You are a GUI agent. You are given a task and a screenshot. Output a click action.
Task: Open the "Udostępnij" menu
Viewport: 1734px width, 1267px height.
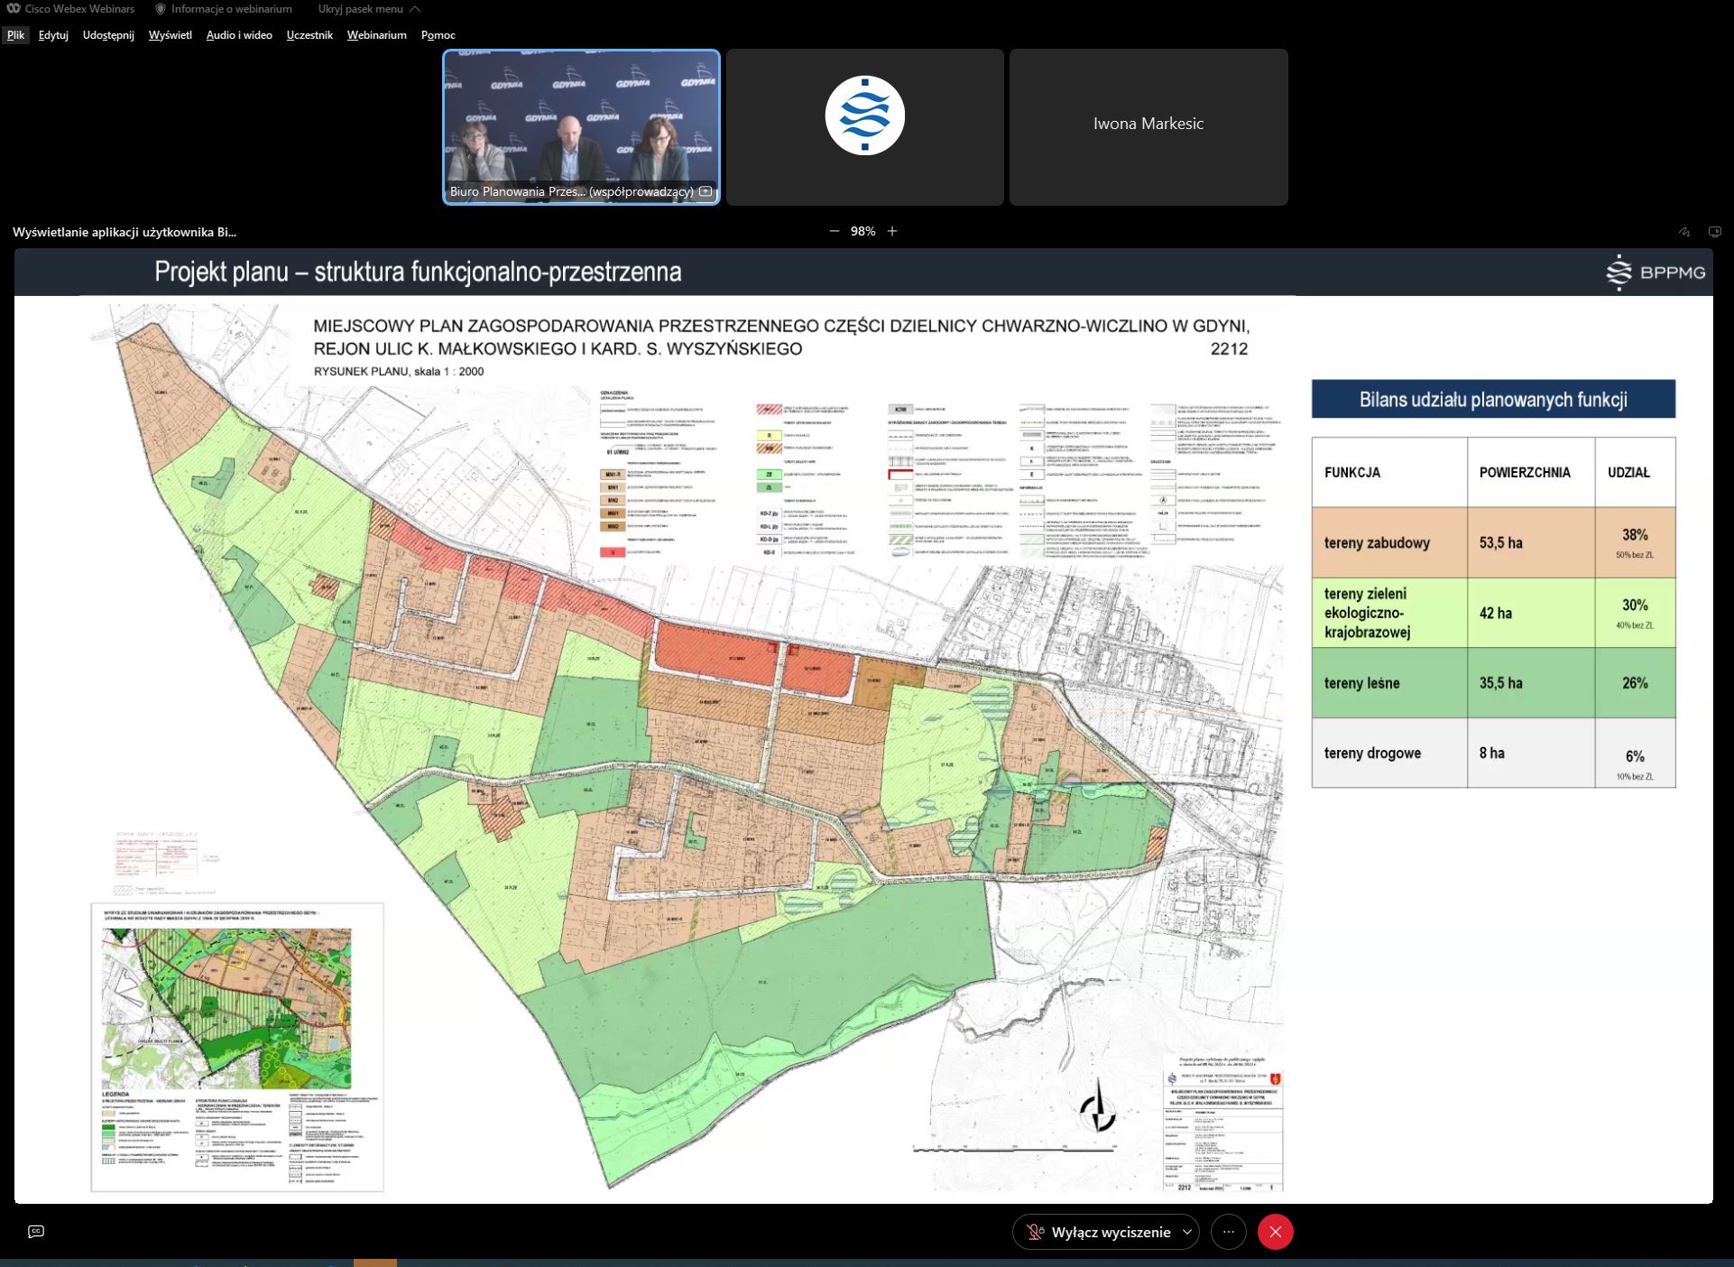click(107, 34)
